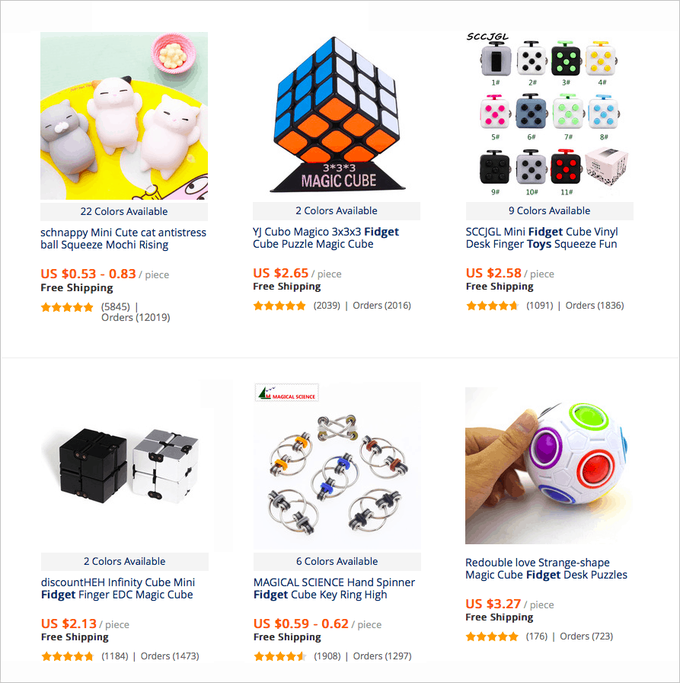Screen dimensions: 680x683
Task: Click the star rating of the YJ Magic Cube
Action: [x=279, y=306]
